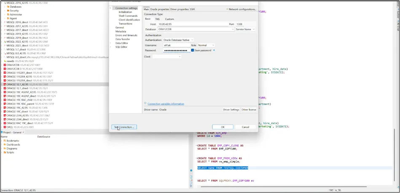Open Driver Settings
The width and height of the screenshot is (400, 193).
click(x=231, y=110)
